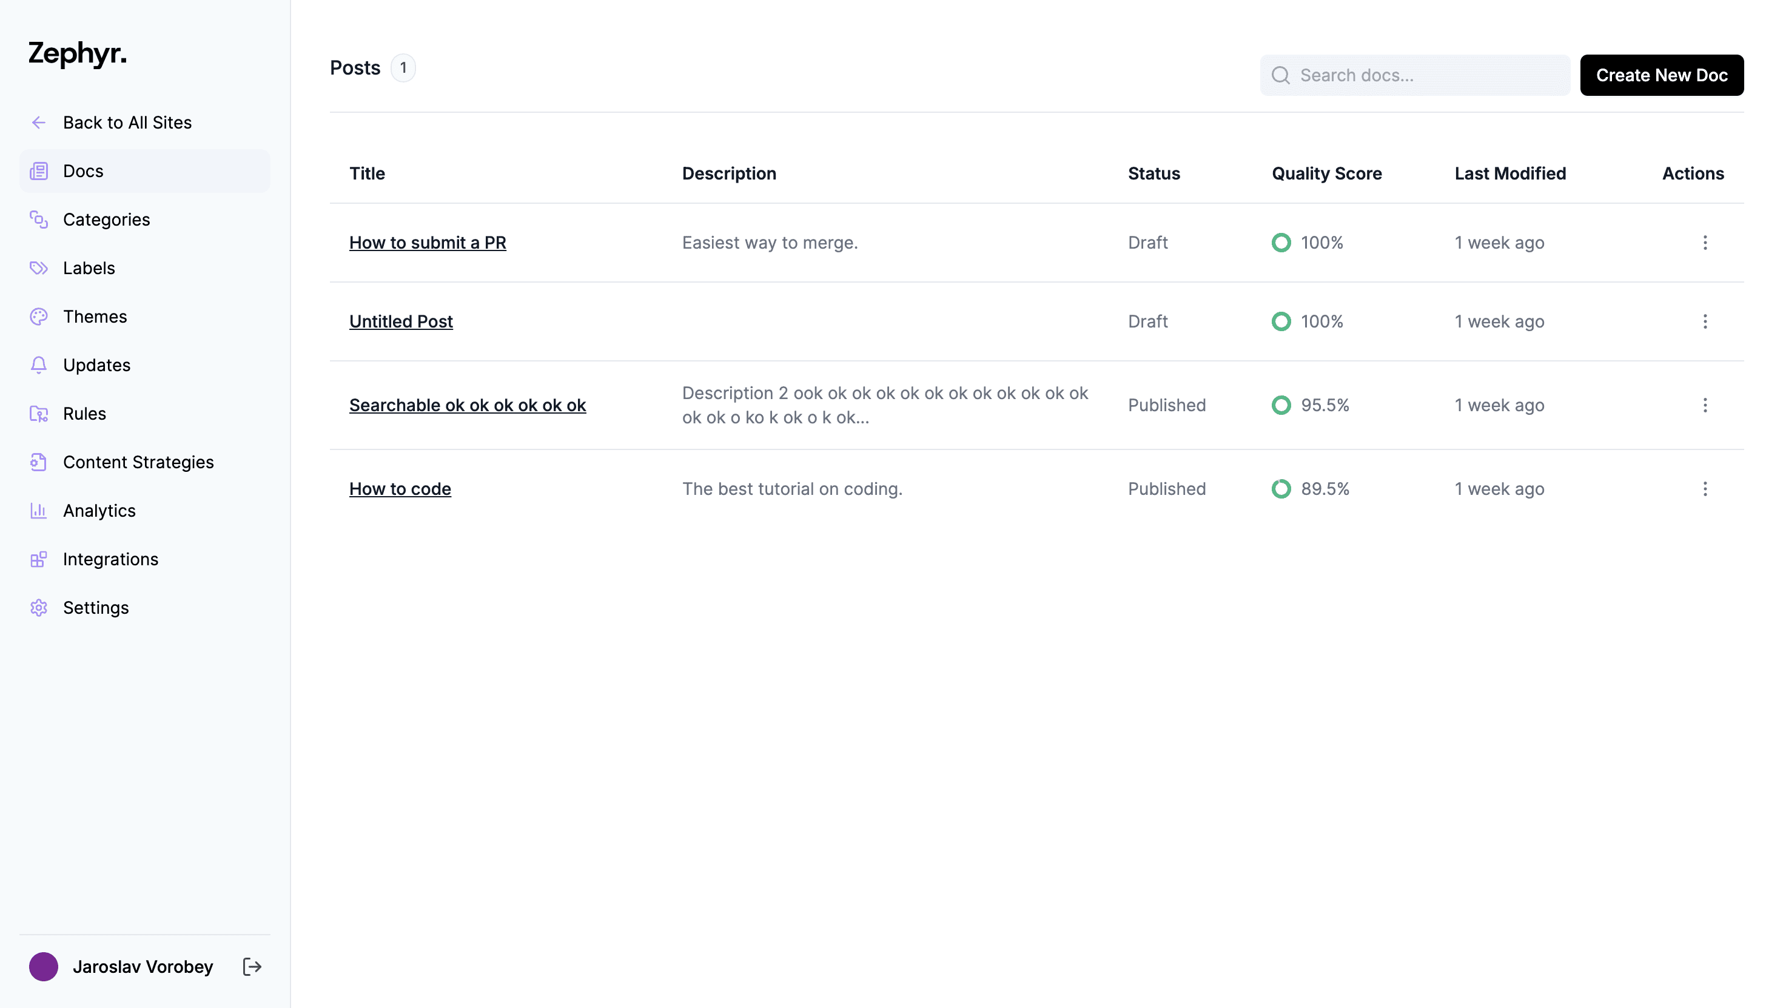Click the logout icon beside Jaroslav Vorobey
This screenshot has width=1783, height=1008.
coord(252,967)
